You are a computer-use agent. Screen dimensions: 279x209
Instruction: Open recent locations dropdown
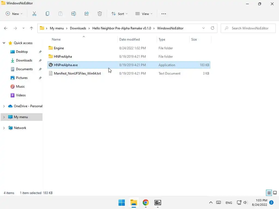[23, 28]
